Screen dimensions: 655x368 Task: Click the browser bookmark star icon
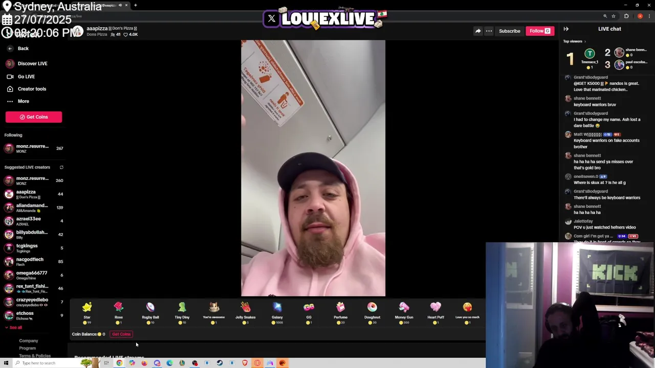click(614, 16)
